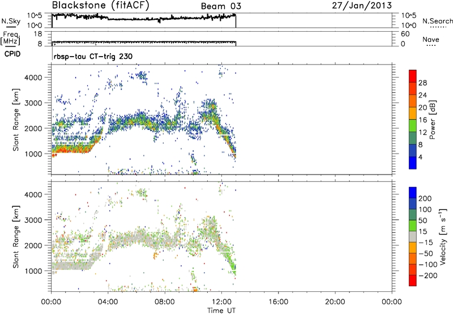Click the 'rbsp-tau CT-trig 230' text

pos(93,56)
